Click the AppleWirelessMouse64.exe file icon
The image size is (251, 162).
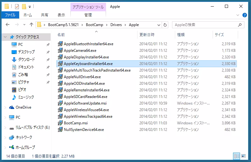point(60,110)
